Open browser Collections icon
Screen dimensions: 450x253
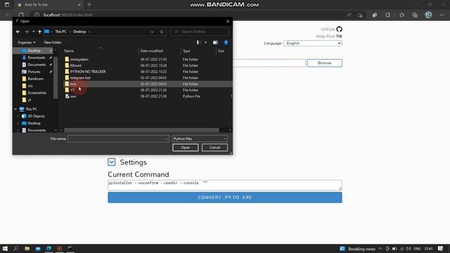[415, 15]
